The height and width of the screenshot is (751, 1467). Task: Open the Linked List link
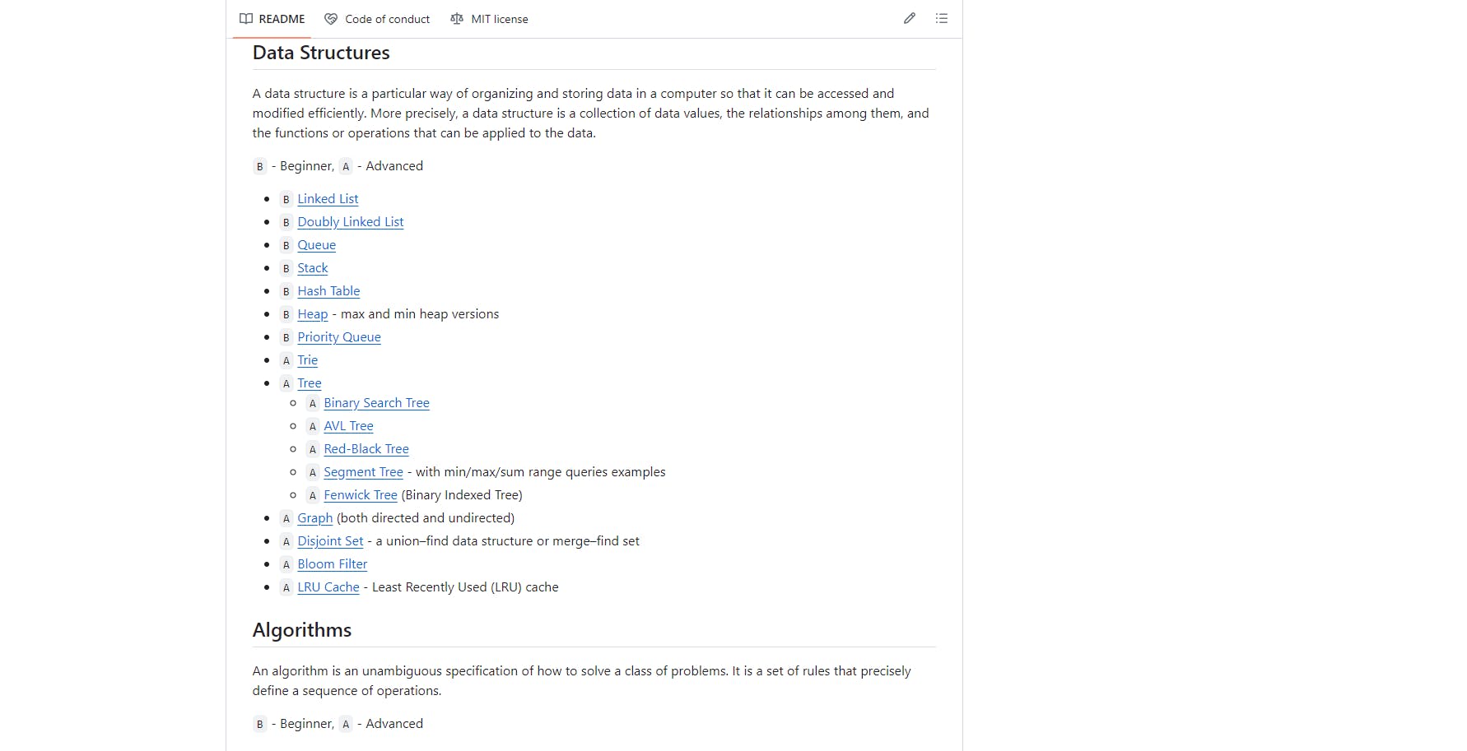pyautogui.click(x=328, y=199)
